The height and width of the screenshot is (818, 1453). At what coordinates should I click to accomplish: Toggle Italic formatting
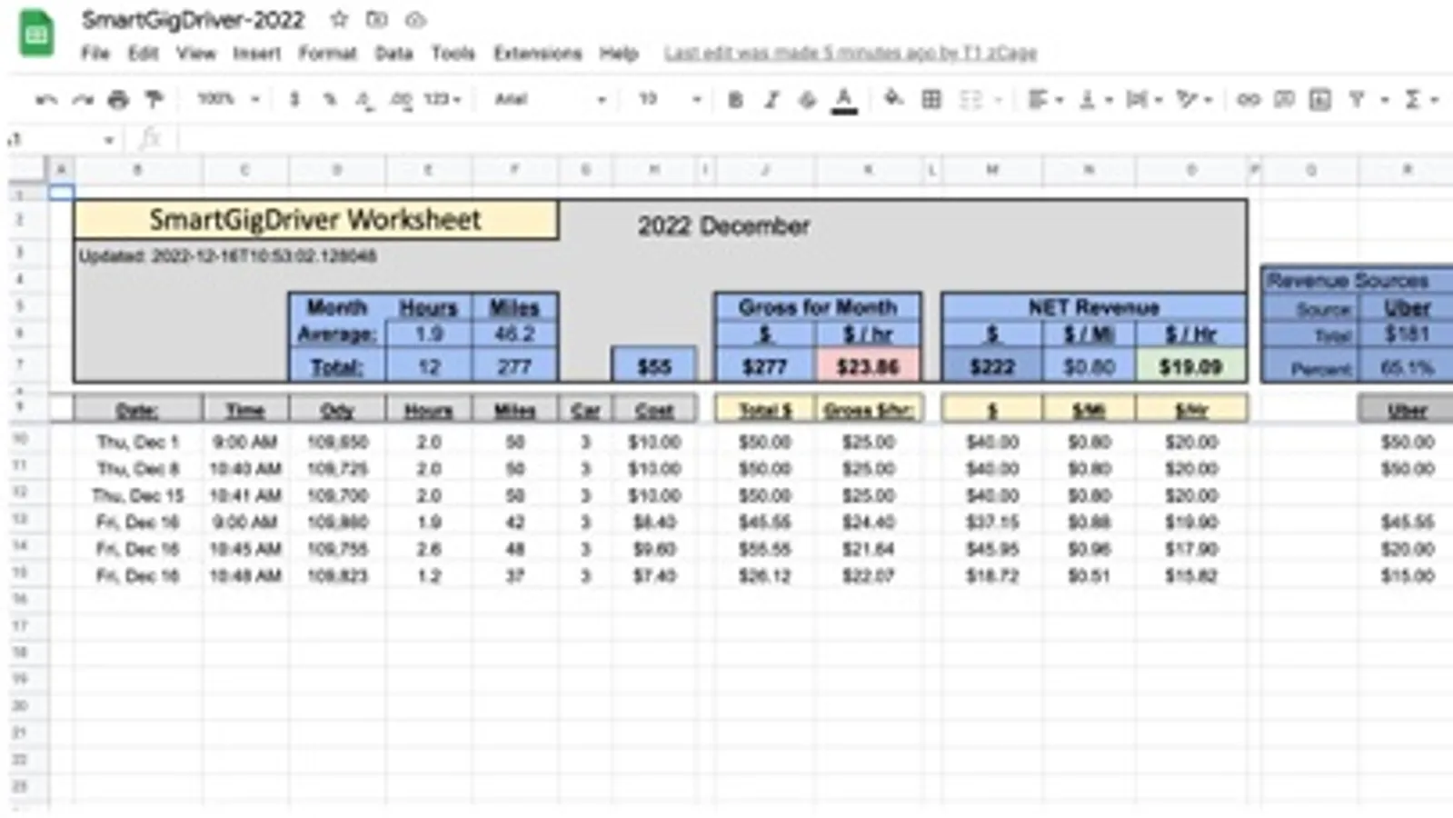pyautogui.click(x=771, y=99)
